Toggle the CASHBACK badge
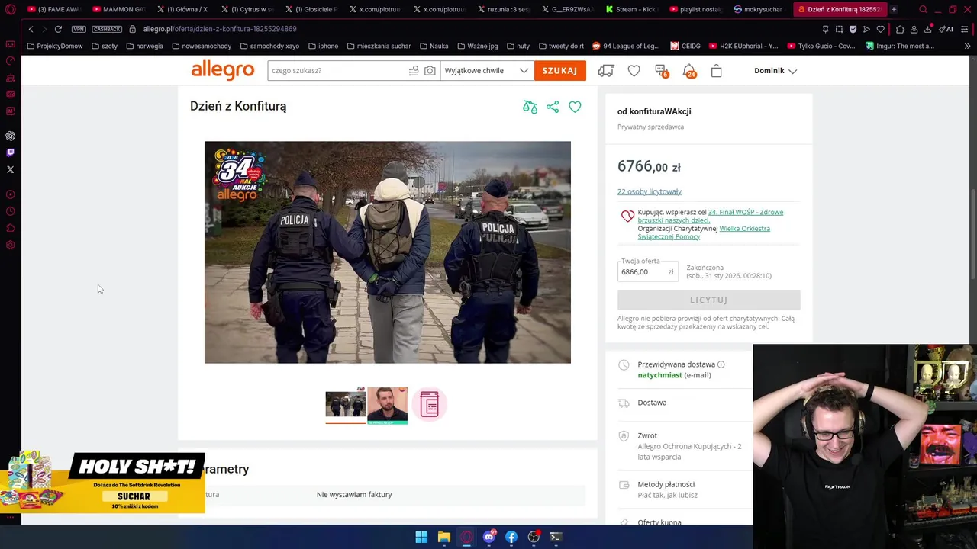Screen dimensions: 977x549 pyautogui.click(x=107, y=29)
